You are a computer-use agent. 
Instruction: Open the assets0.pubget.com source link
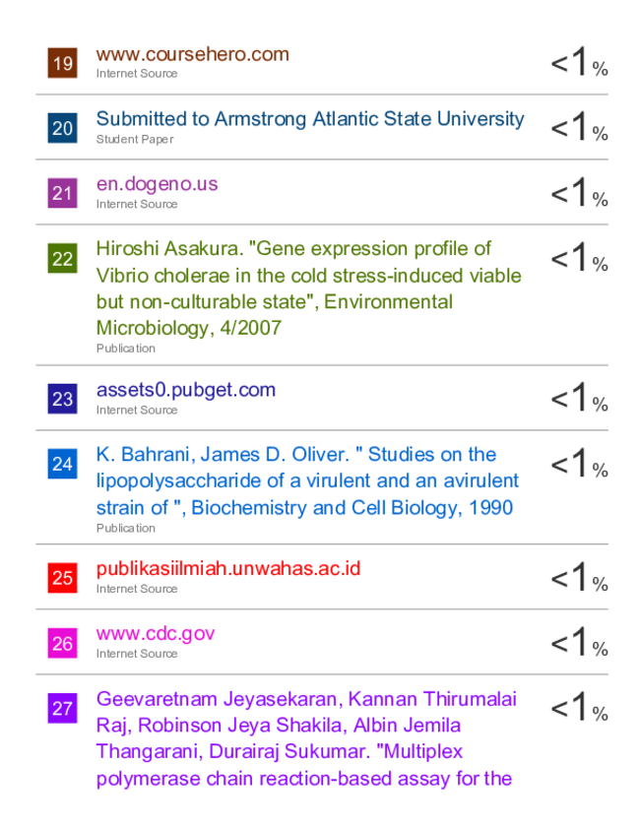pos(186,390)
